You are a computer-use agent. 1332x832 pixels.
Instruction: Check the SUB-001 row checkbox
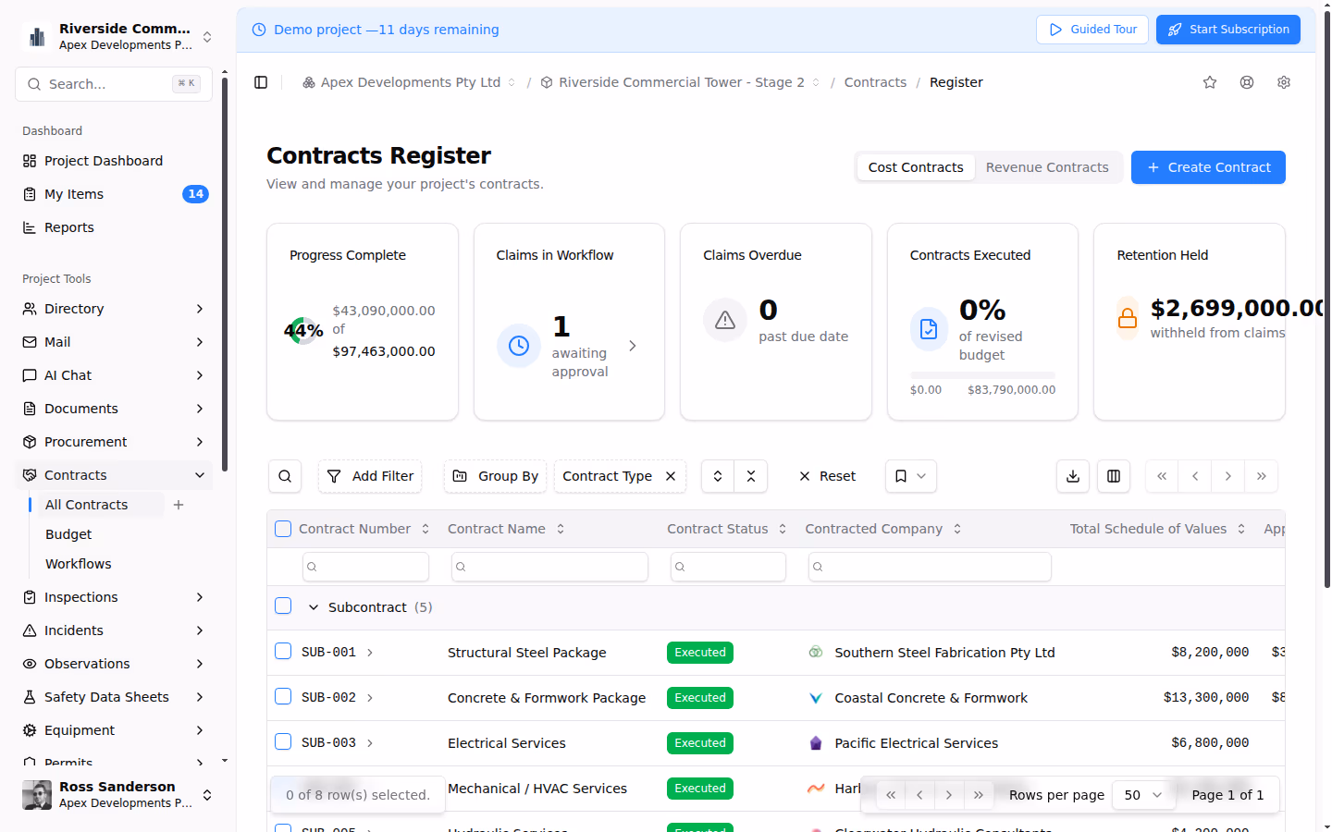coord(283,651)
